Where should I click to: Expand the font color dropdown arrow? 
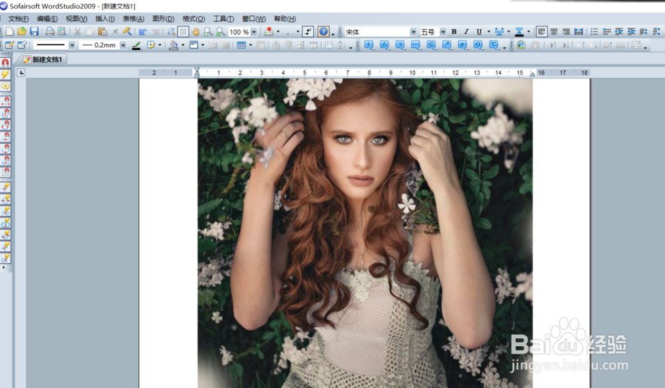529,32
